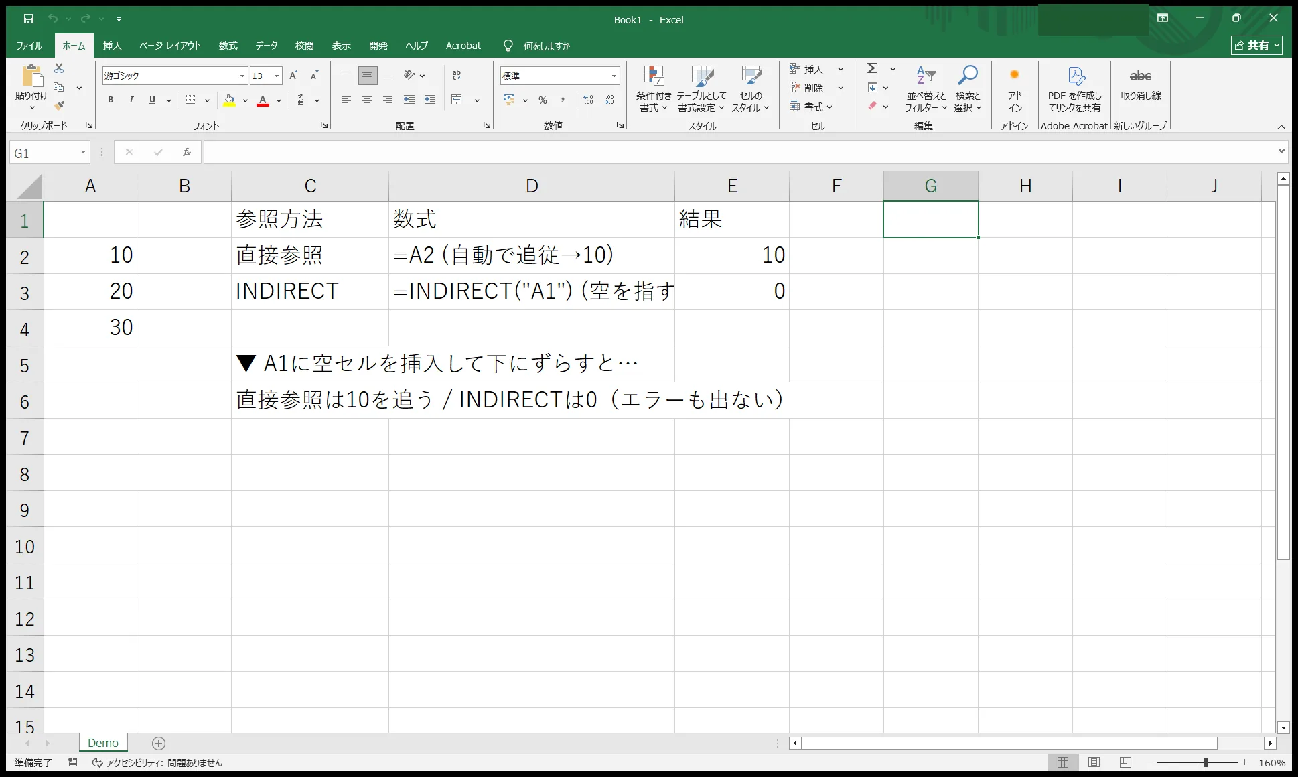Click the AutoSum sigma icon
1298x777 pixels.
[x=873, y=68]
